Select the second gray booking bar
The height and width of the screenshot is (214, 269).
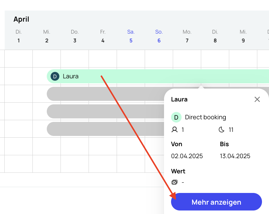pyautogui.click(x=105, y=111)
